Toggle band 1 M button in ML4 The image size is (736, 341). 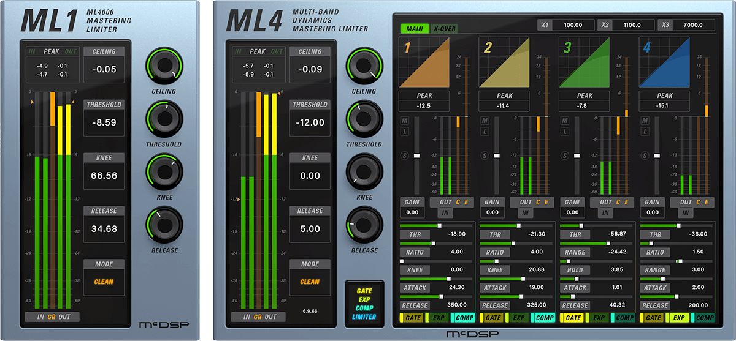point(404,122)
